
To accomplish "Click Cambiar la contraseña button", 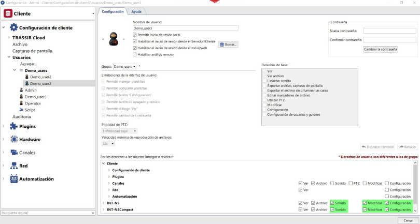I will coord(380,49).
